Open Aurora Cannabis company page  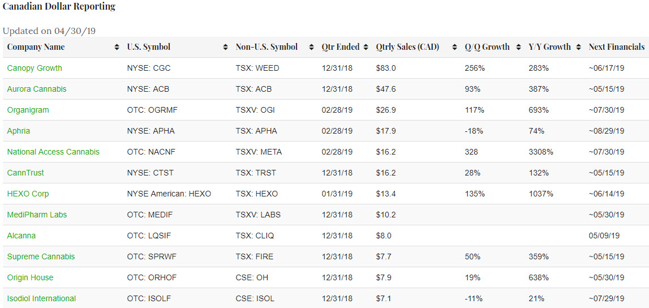[x=37, y=89]
